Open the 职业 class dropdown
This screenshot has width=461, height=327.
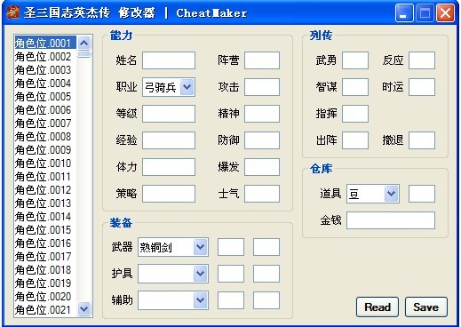(187, 87)
